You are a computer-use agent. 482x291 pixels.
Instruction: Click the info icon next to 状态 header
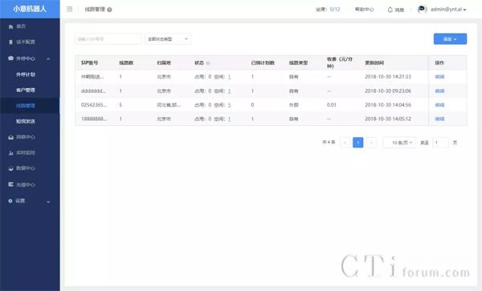[x=208, y=63]
